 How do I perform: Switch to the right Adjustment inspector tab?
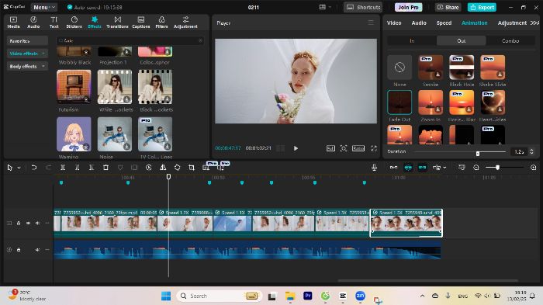(x=512, y=23)
